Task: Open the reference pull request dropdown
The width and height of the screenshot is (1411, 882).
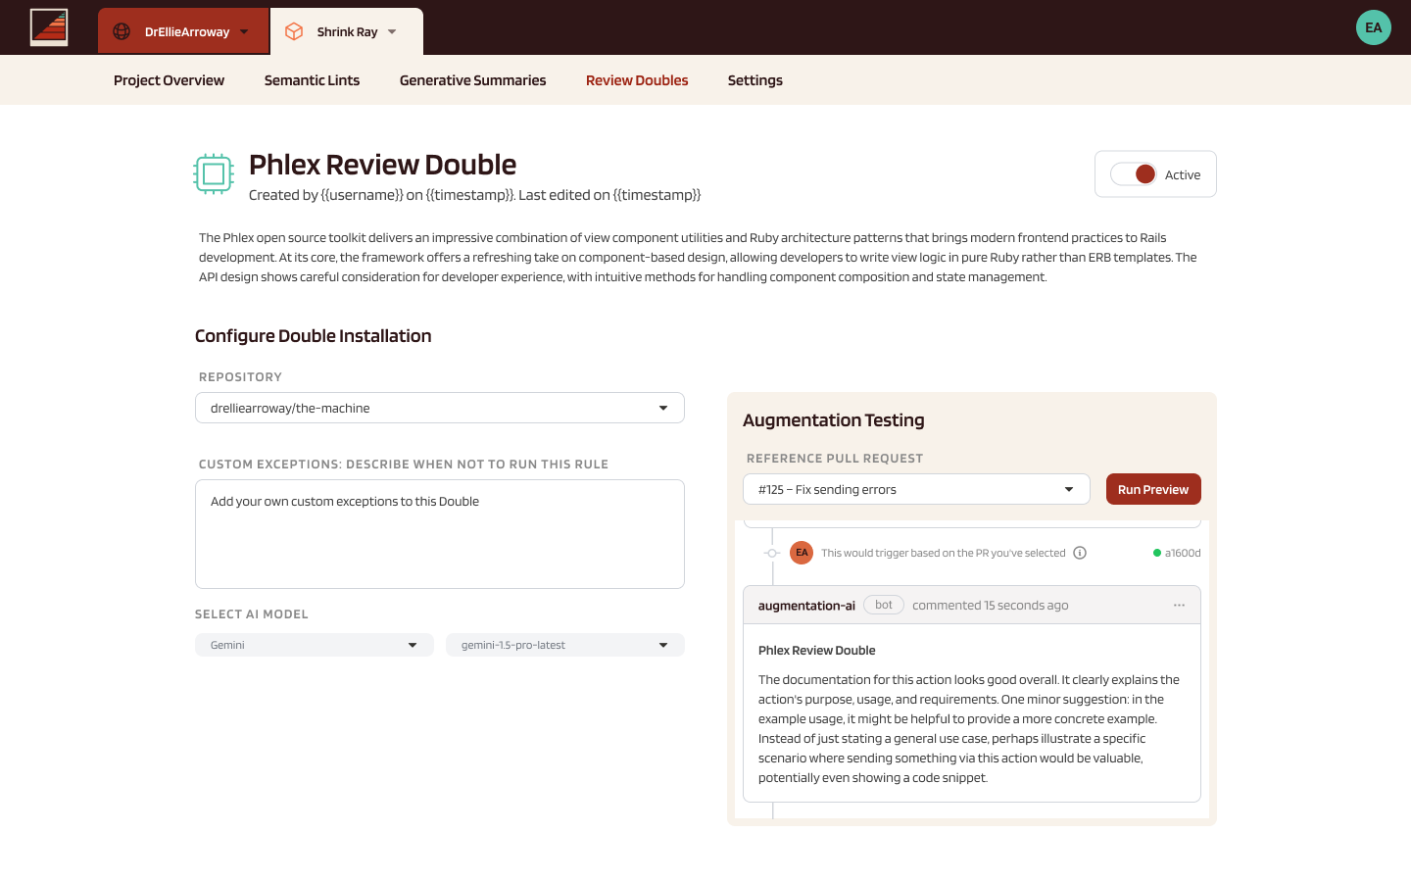Action: pos(916,489)
